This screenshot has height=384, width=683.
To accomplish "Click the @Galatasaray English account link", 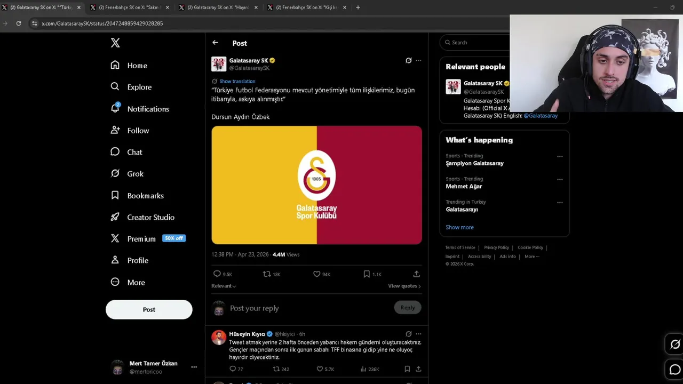I will click(x=541, y=116).
